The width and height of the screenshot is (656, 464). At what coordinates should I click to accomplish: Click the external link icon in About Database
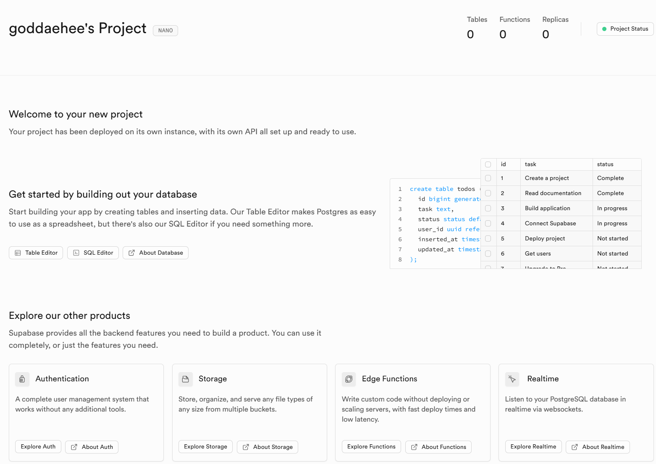(x=131, y=253)
